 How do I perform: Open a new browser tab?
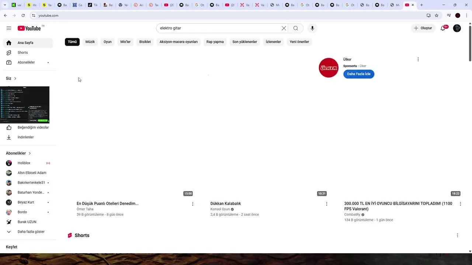421,5
